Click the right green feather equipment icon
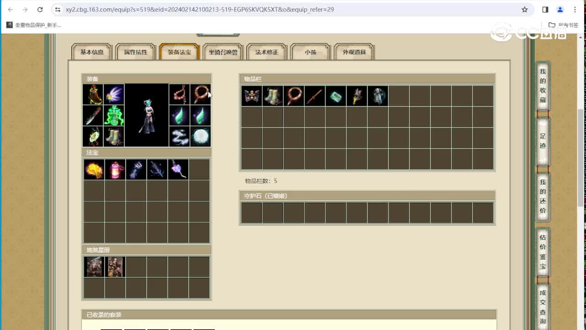This screenshot has width=586, height=330. [201, 115]
